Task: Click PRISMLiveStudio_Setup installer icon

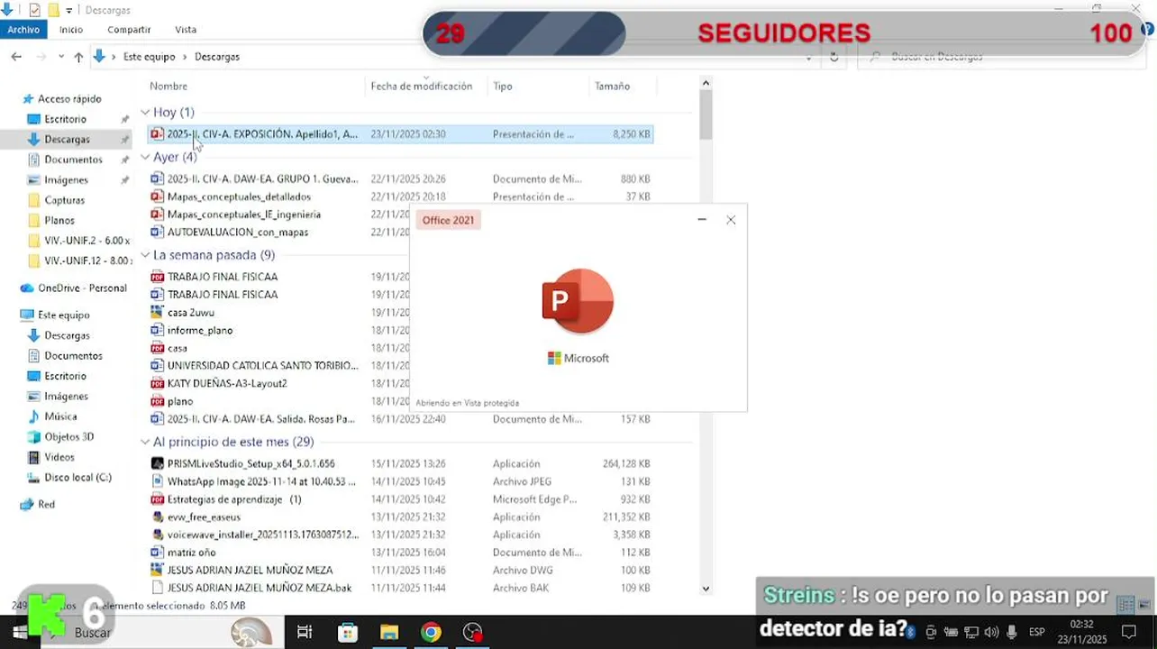Action: 157,463
